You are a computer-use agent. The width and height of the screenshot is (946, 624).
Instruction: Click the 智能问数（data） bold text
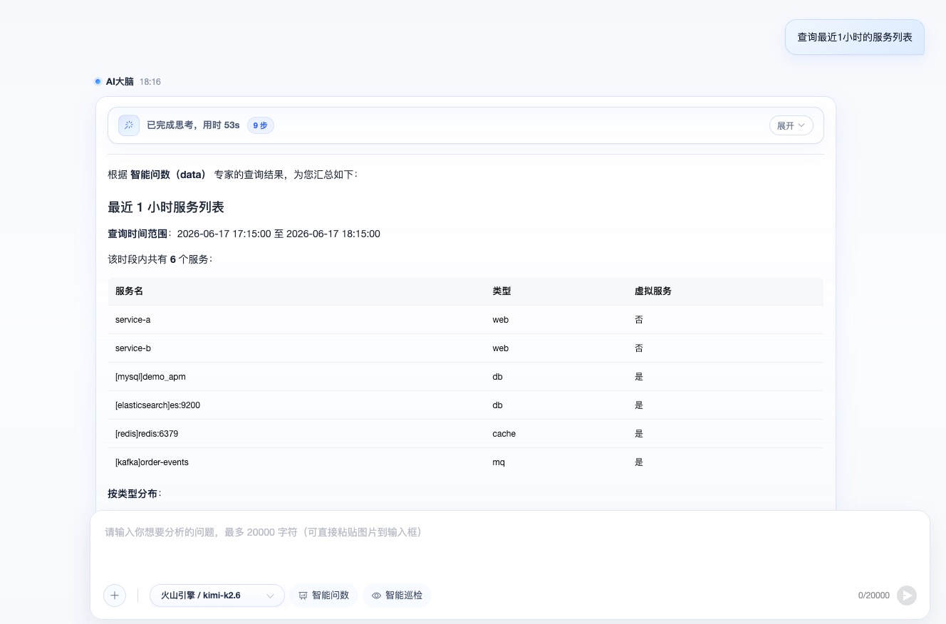(168, 175)
